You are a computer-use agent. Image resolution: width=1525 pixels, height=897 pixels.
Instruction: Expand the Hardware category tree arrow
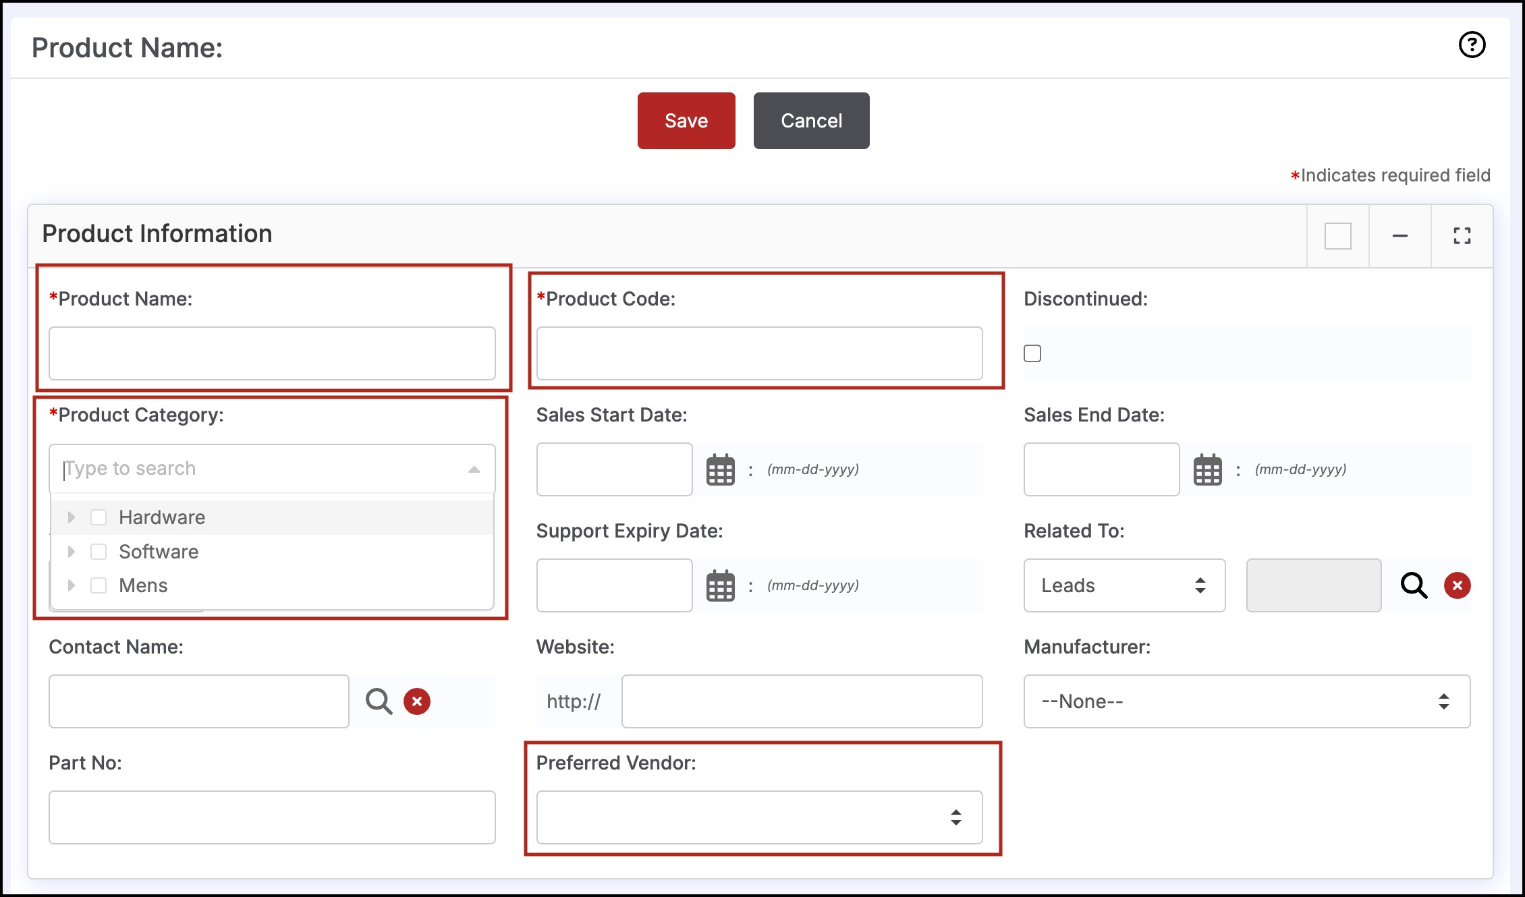(x=71, y=517)
